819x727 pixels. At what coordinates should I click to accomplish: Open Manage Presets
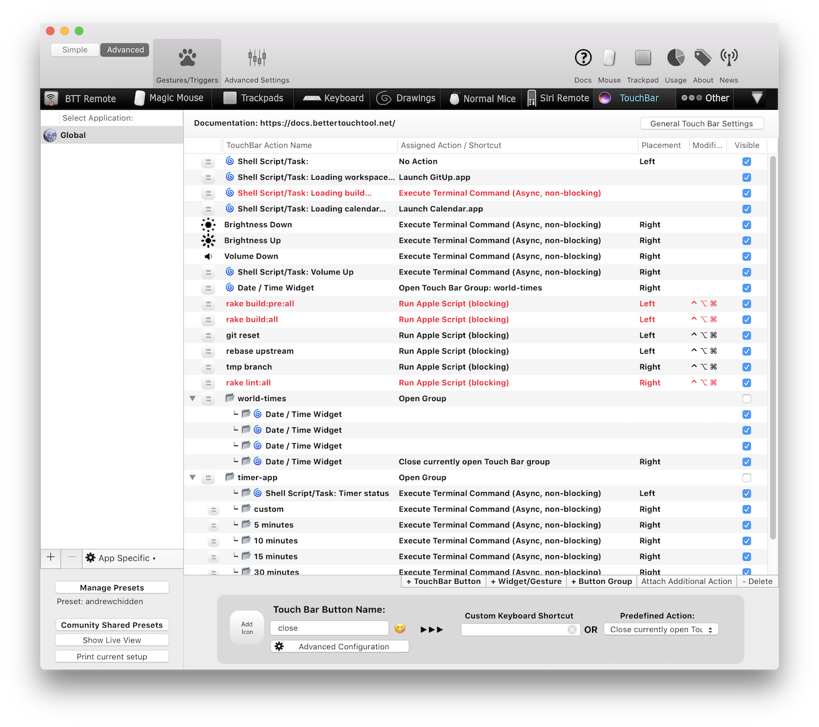point(112,587)
